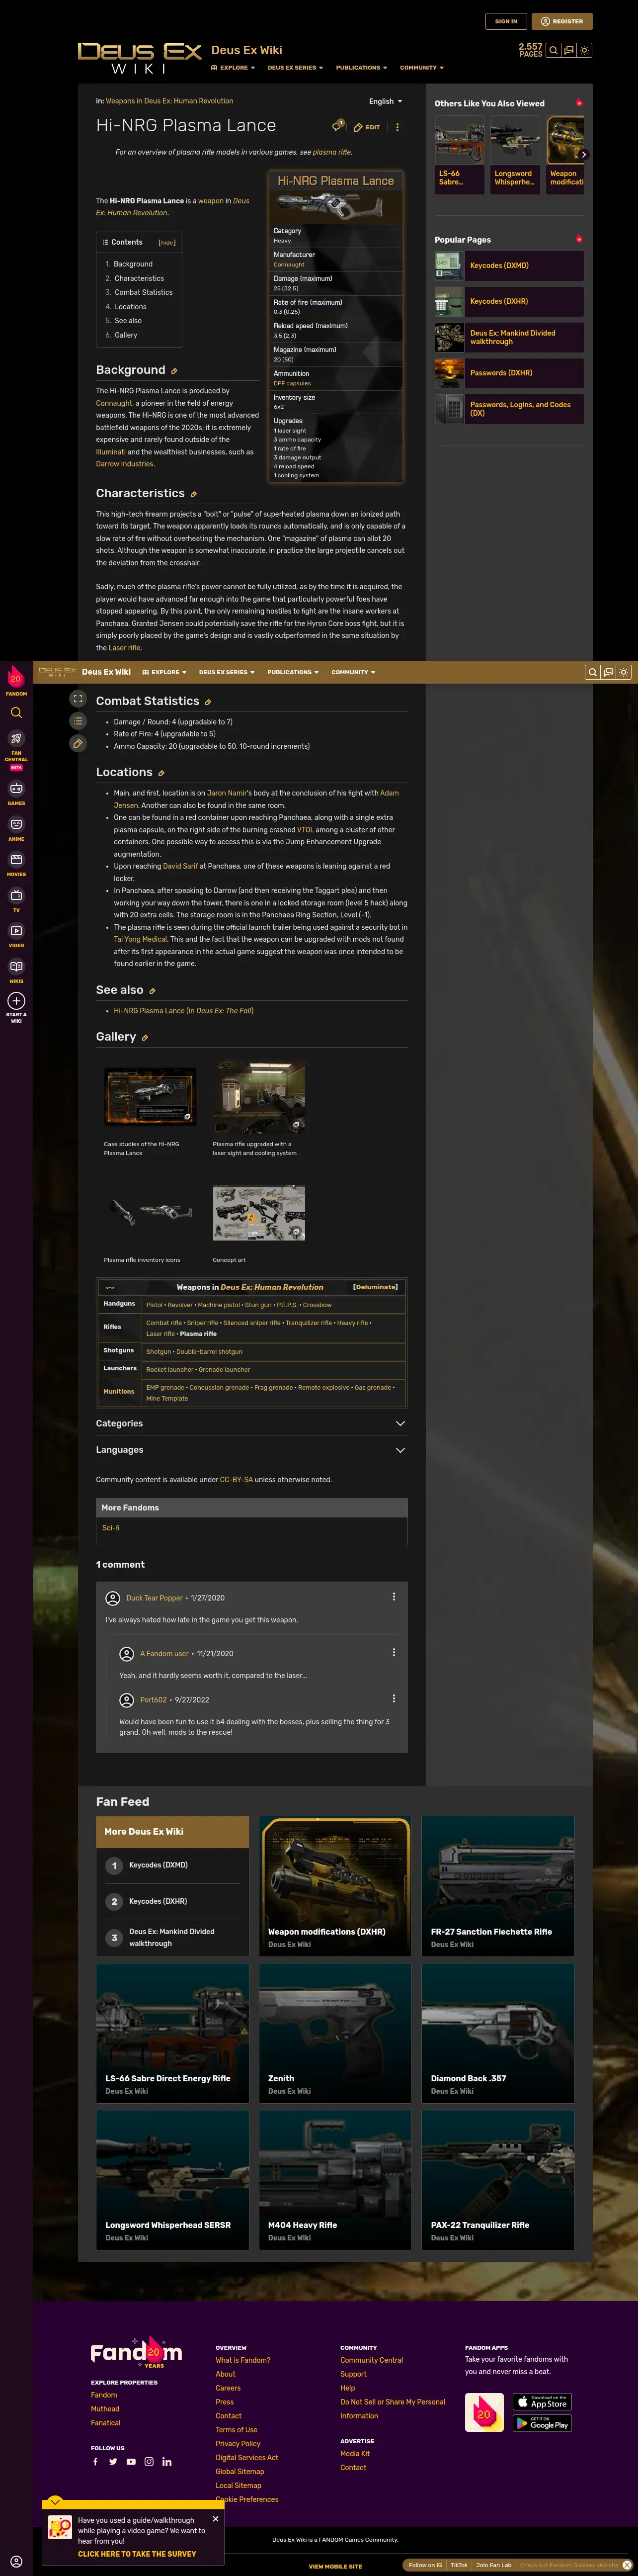Open the Connaught link in Background
The image size is (638, 2576).
(114, 403)
